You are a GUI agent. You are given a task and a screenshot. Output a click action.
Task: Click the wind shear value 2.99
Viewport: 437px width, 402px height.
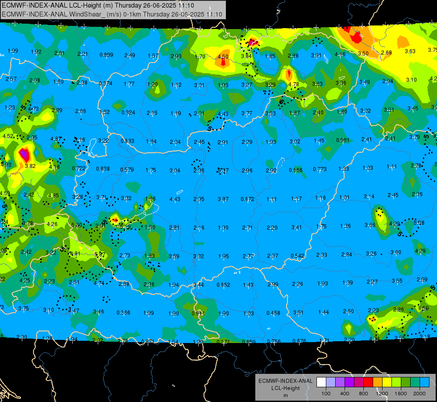(x=273, y=284)
